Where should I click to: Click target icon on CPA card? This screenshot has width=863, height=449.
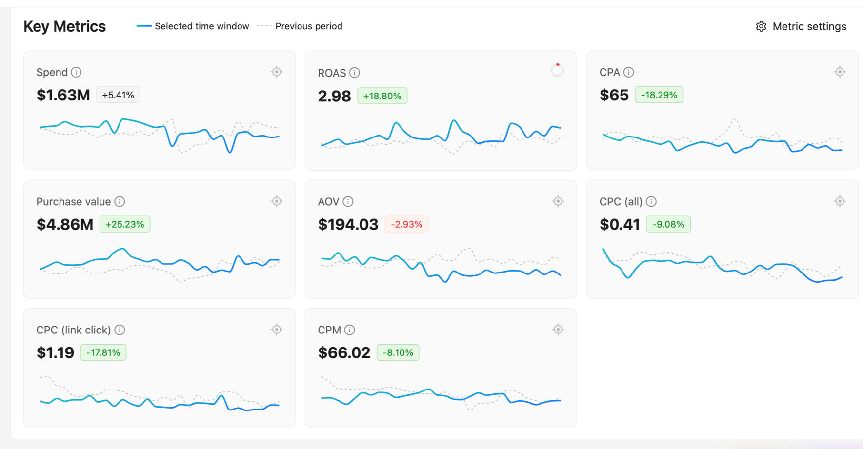coord(840,72)
